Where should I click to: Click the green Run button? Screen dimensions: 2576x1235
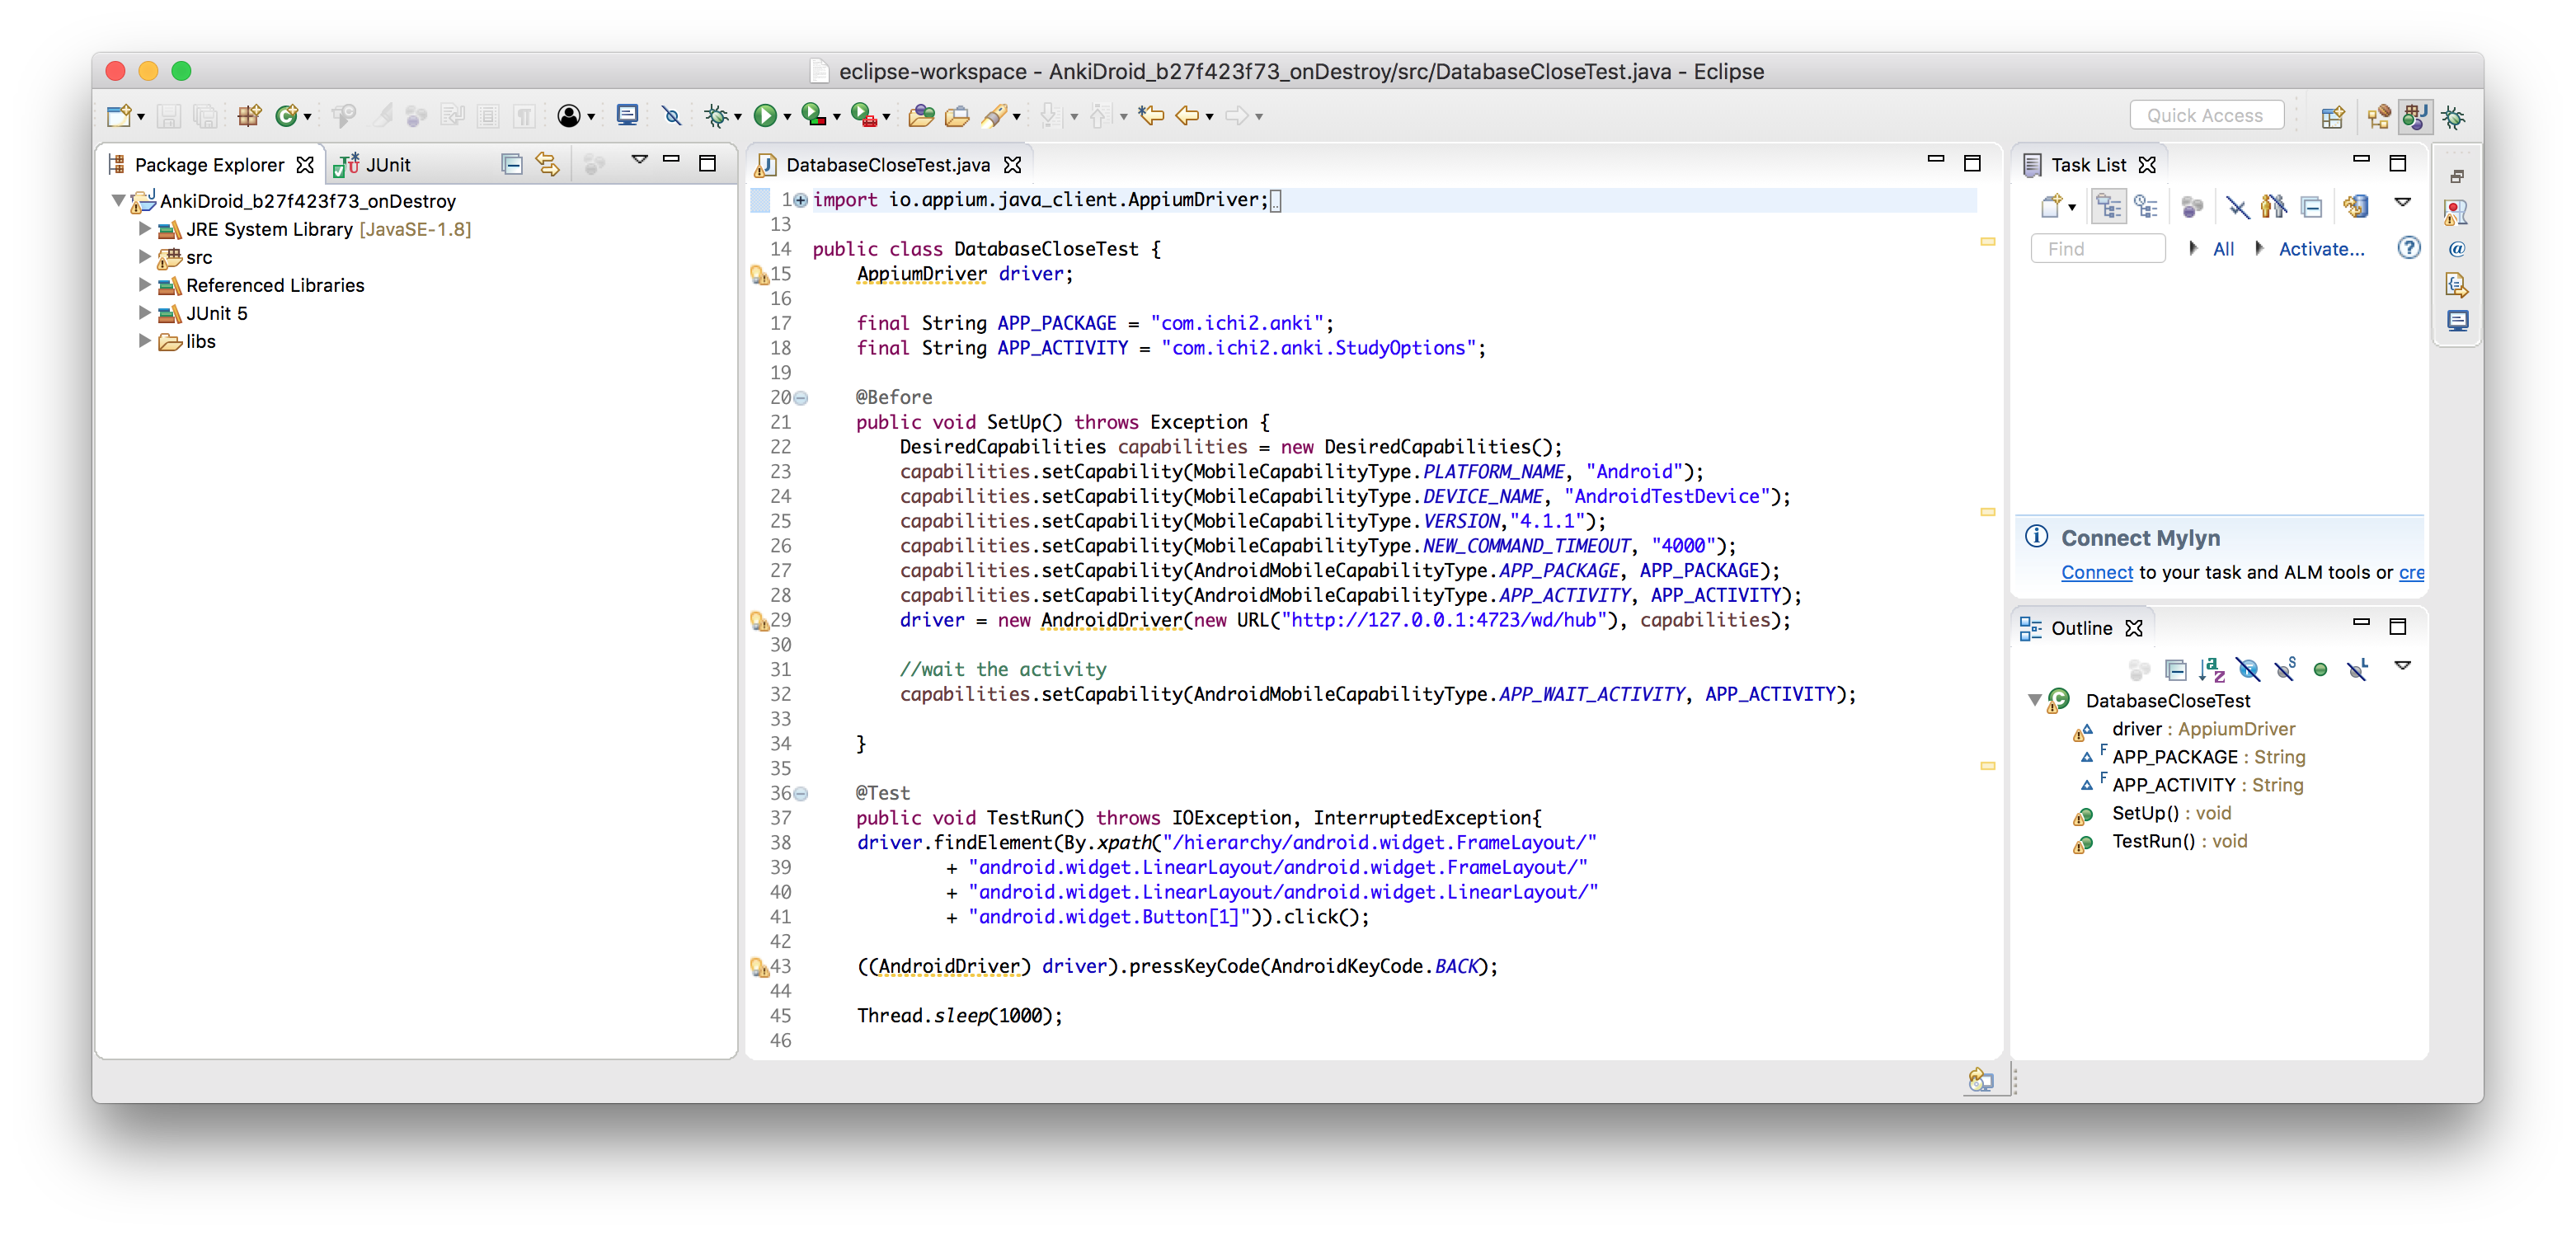(765, 116)
